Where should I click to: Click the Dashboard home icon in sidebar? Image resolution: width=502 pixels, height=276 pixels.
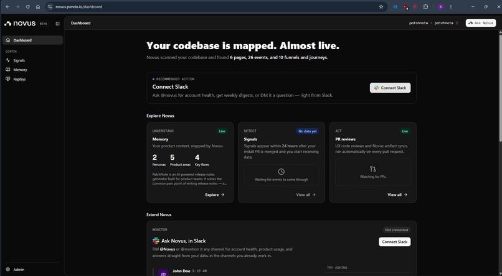[8, 40]
